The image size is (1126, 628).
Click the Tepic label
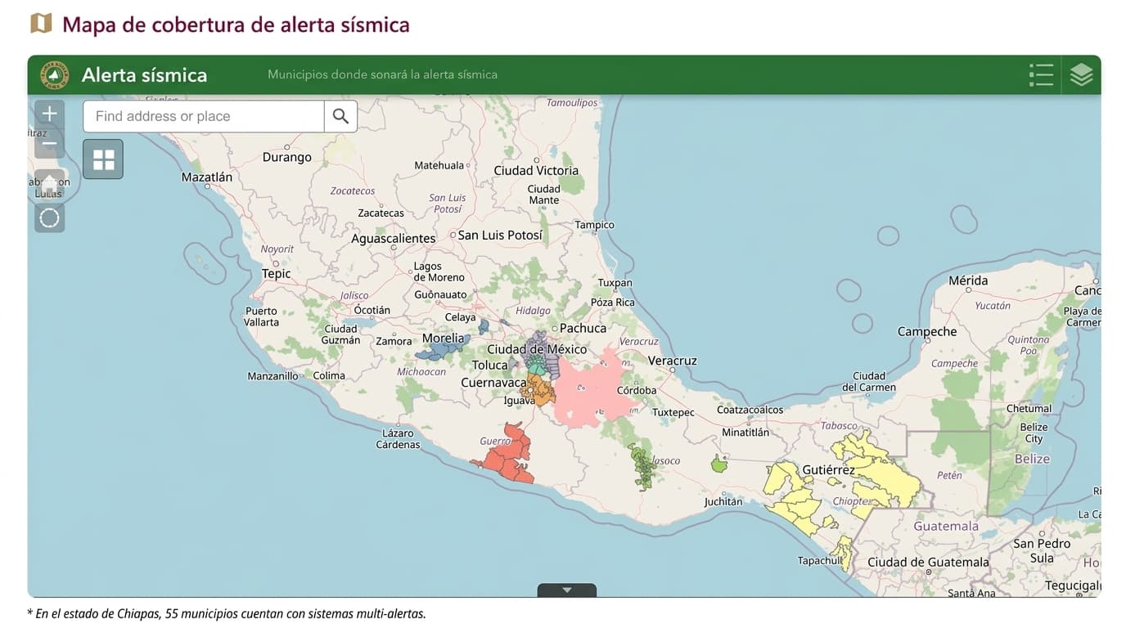pos(277,274)
